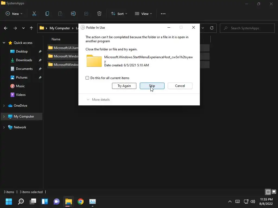Select Desktop in Quick access
This screenshot has height=208, width=278.
22,51
